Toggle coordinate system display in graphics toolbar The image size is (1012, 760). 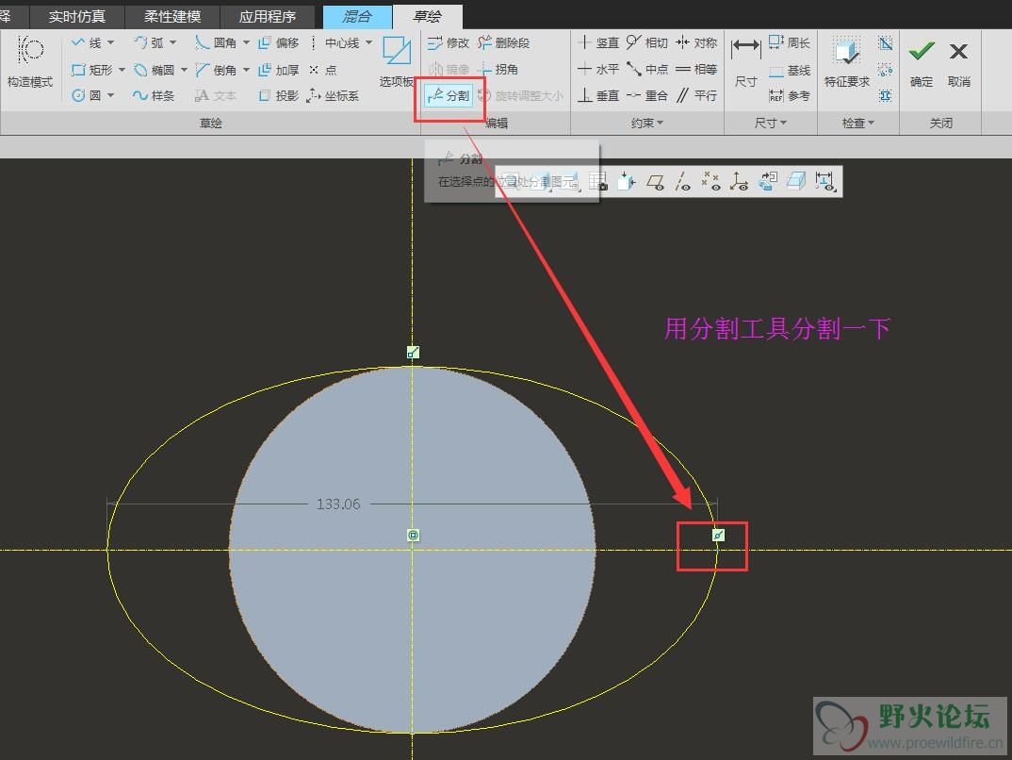point(739,182)
